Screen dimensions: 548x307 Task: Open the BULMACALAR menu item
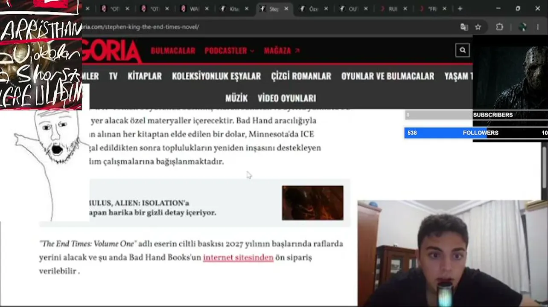[x=173, y=51]
